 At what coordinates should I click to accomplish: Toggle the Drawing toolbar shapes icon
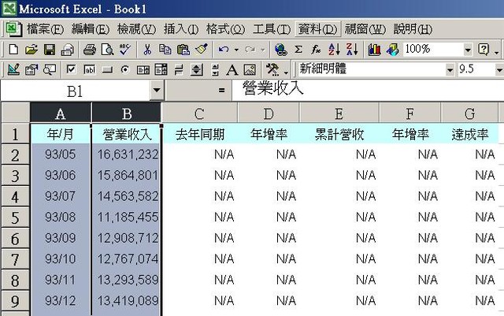click(392, 50)
